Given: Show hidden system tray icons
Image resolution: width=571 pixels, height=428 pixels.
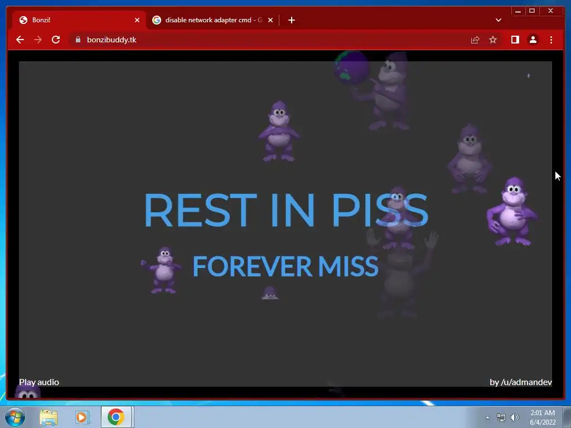Looking at the screenshot, I should click(487, 417).
